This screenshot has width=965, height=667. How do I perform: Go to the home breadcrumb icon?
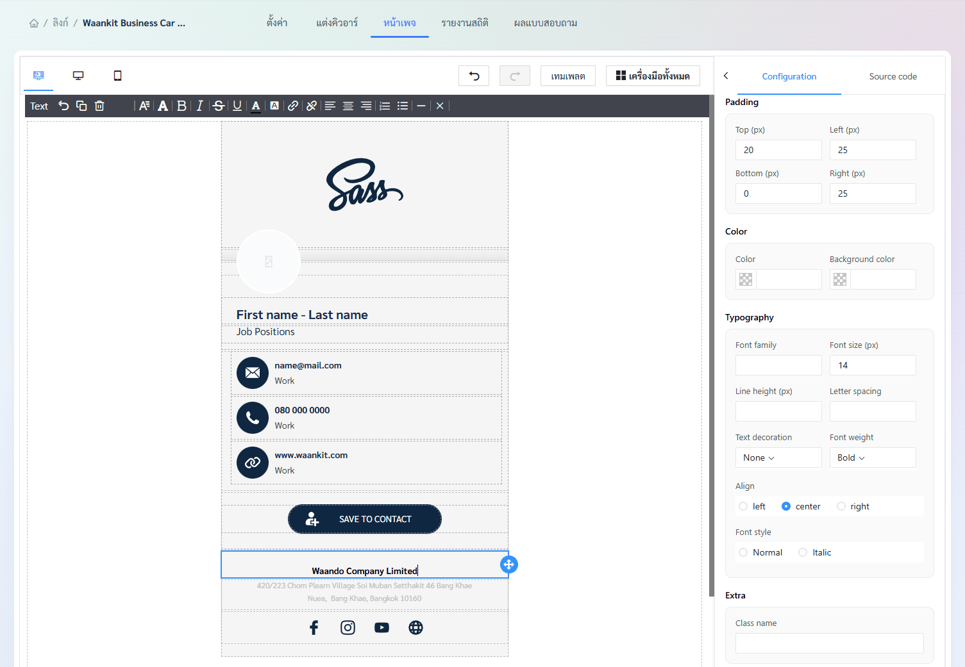pos(34,23)
